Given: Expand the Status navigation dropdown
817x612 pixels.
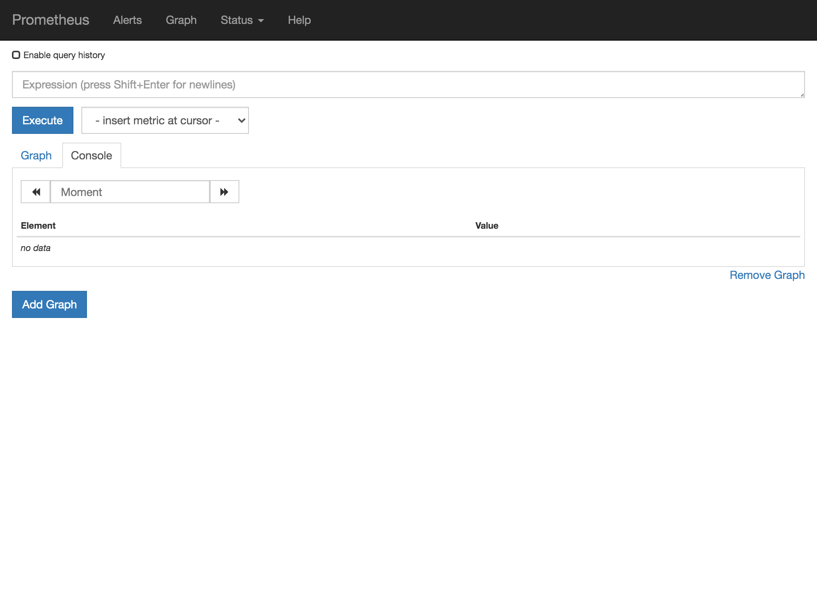Looking at the screenshot, I should click(x=242, y=20).
